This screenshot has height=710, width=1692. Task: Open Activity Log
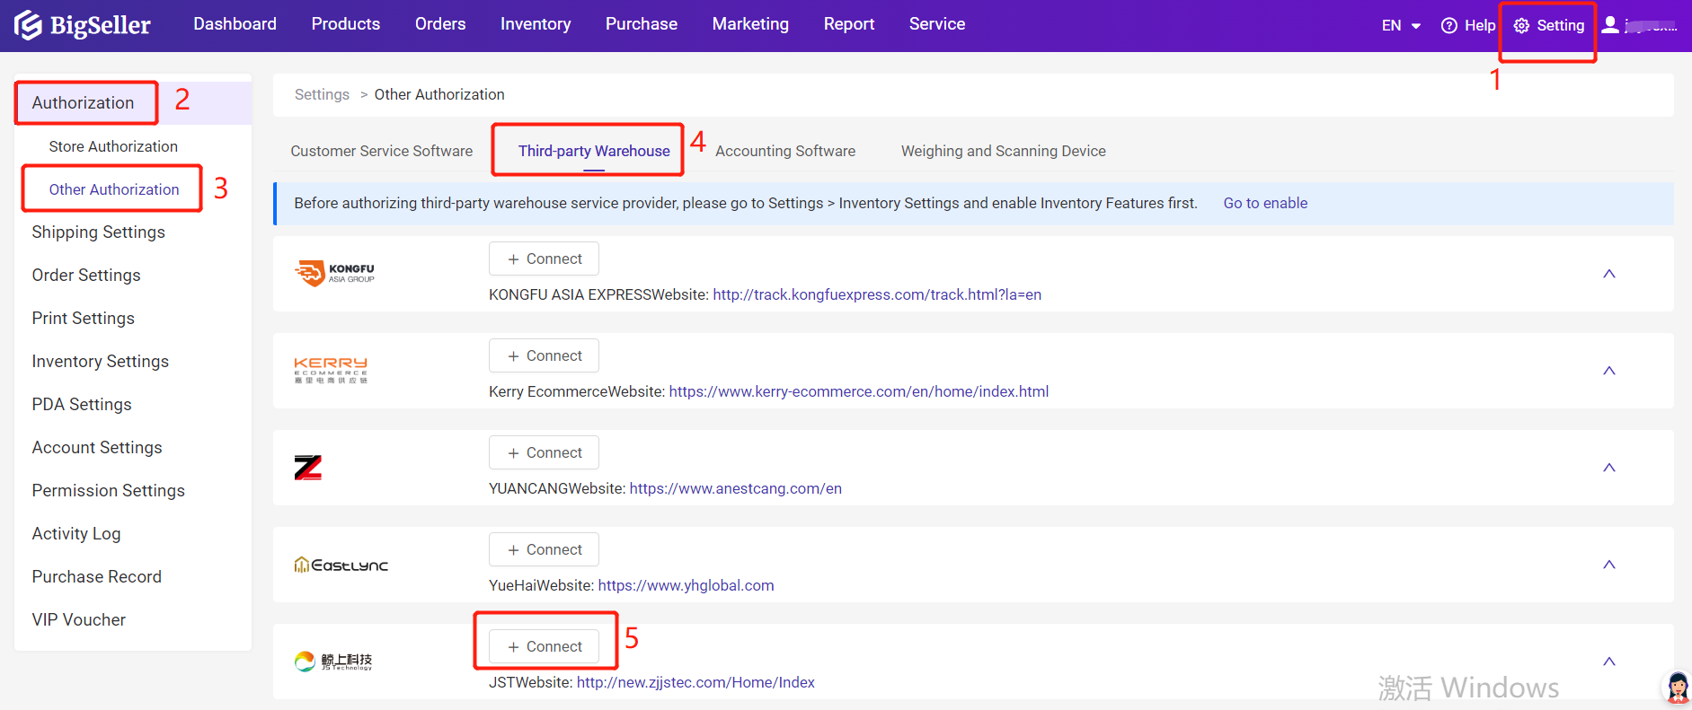point(76,533)
